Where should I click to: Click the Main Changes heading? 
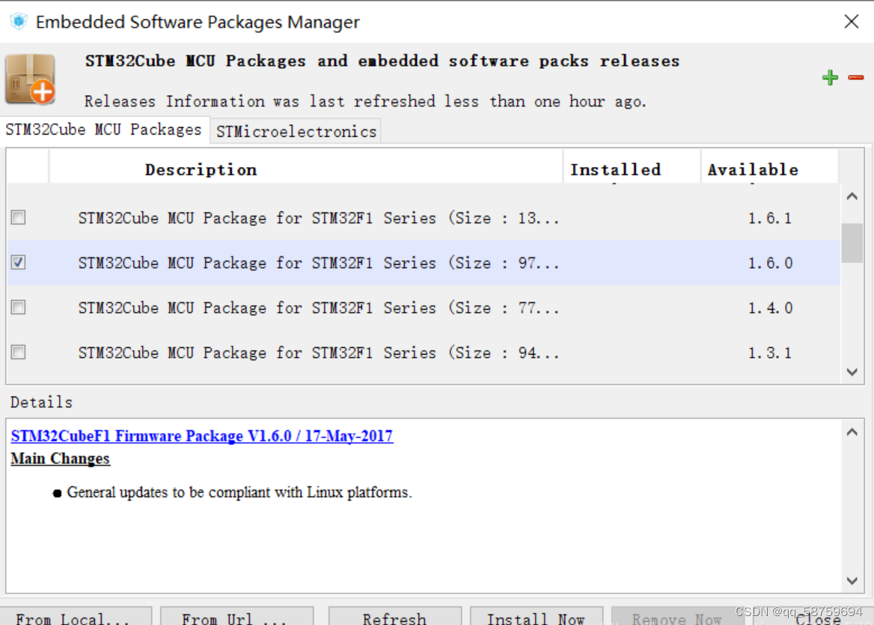pyautogui.click(x=60, y=458)
